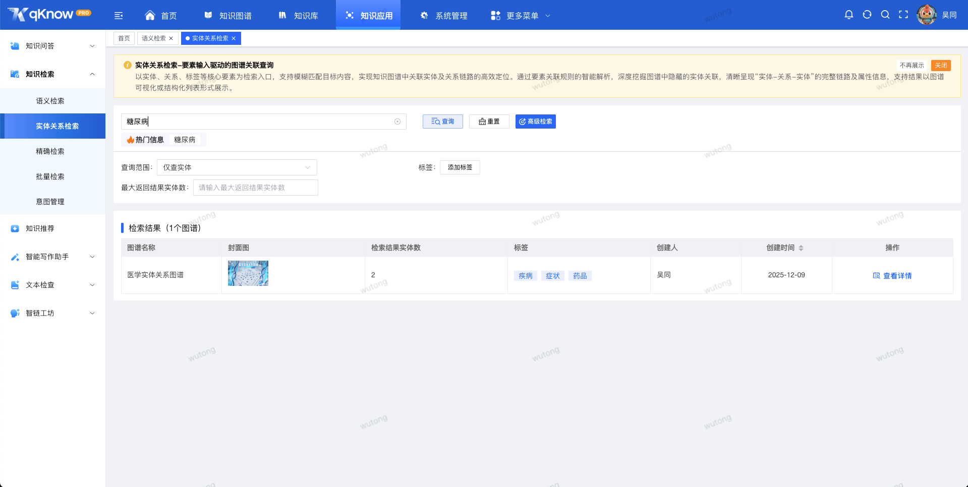
Task: Click the 高级检索 button
Action: pos(535,121)
